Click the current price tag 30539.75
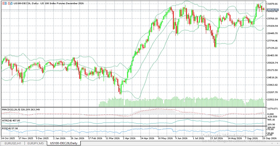This screenshot has width=280, height=146. [x=272, y=10]
